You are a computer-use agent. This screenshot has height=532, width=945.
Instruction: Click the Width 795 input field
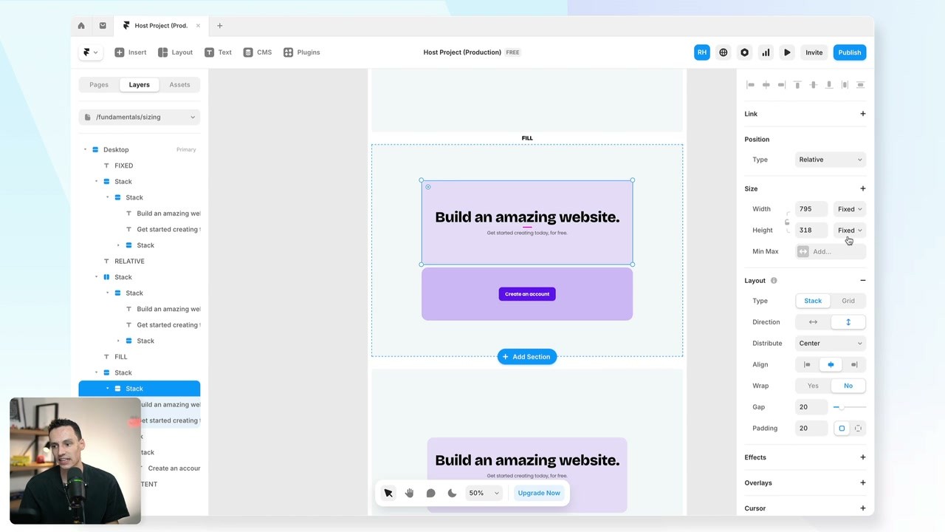pos(813,209)
